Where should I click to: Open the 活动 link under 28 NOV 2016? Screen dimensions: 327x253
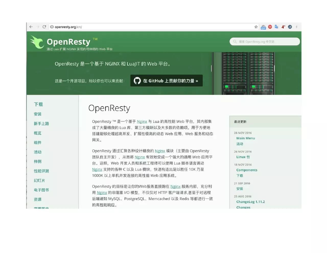240,144
